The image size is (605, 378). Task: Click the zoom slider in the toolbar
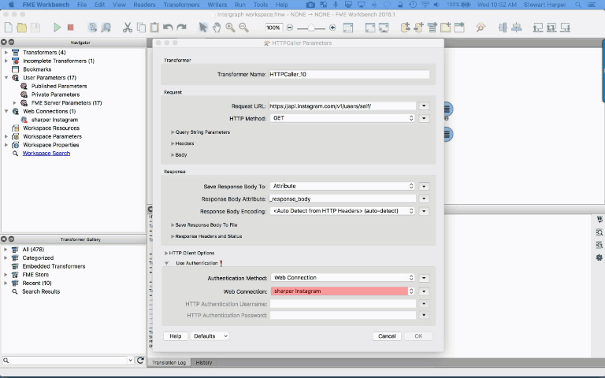click(x=310, y=28)
